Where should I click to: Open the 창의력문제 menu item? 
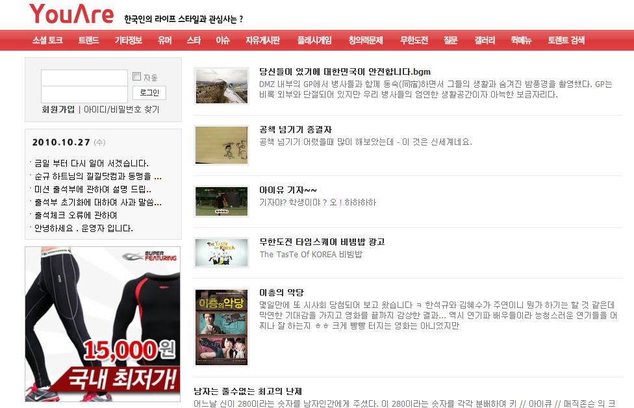[x=366, y=40]
